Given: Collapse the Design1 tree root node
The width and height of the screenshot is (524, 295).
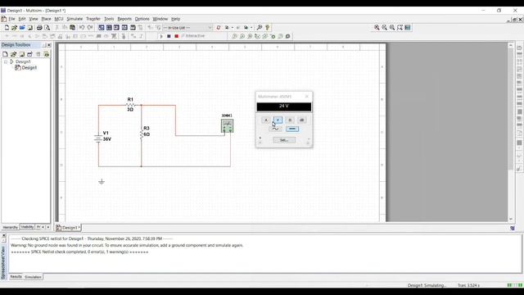Looking at the screenshot, I should click(6, 61).
